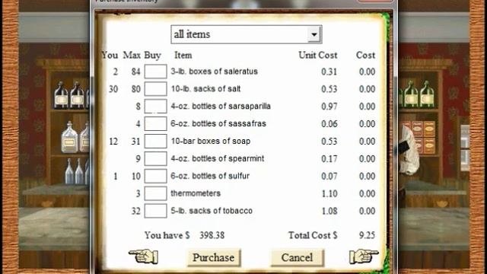Click the Buy field for spearmint bottles
Screen dimensions: 487x274
point(155,158)
